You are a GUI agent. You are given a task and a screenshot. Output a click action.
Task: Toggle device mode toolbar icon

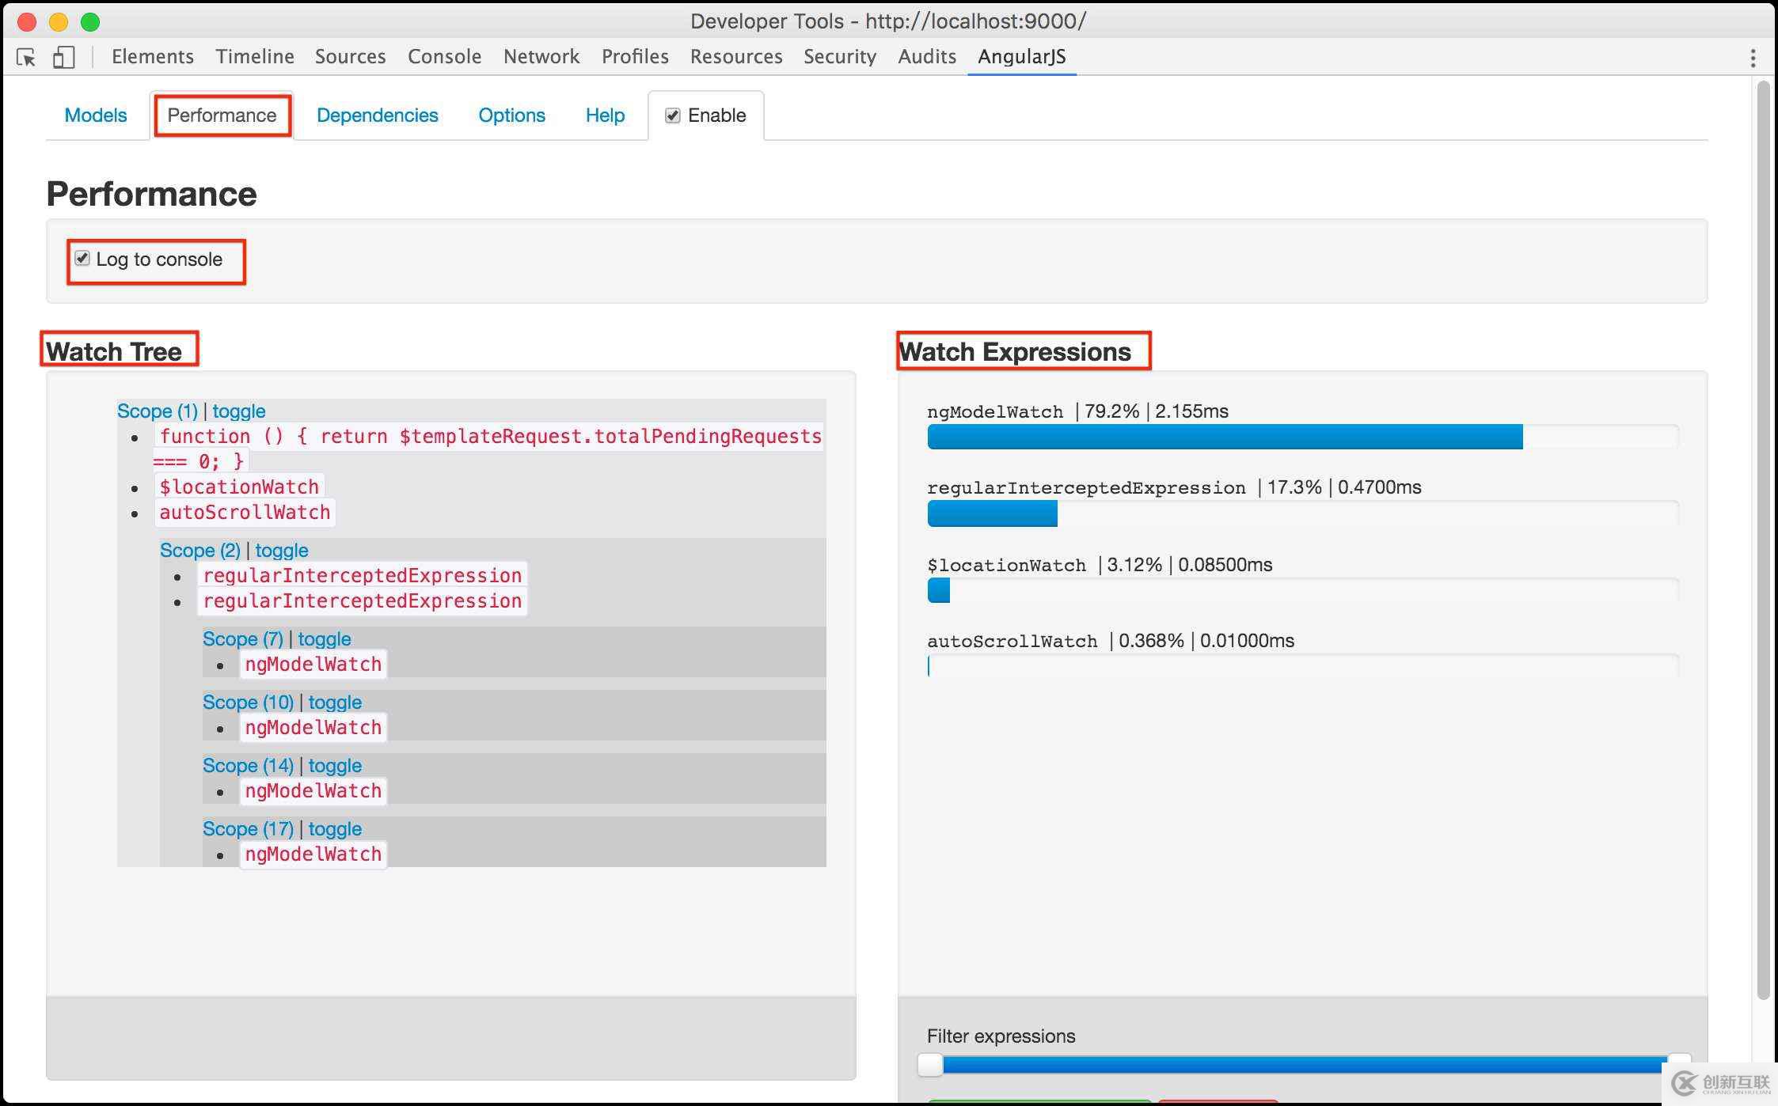click(63, 57)
